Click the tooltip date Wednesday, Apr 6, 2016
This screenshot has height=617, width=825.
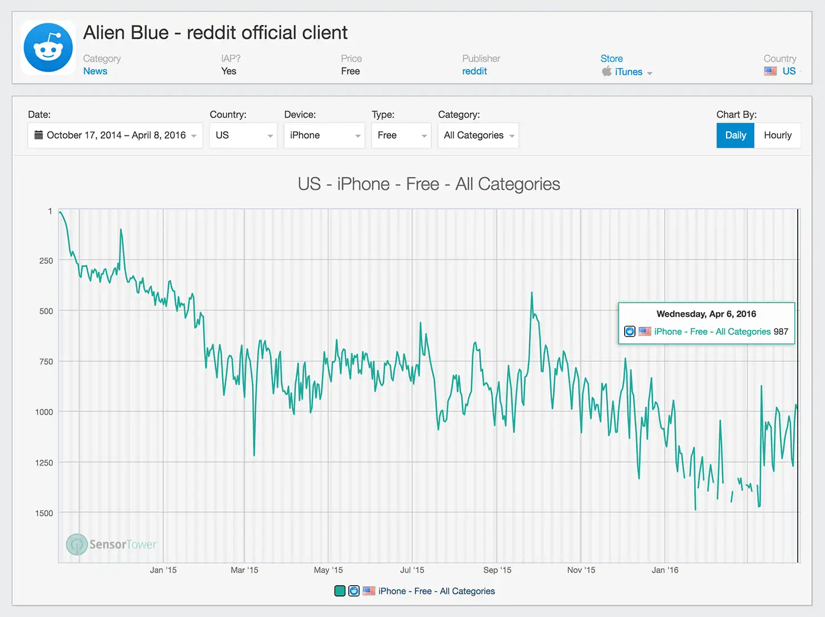(706, 314)
